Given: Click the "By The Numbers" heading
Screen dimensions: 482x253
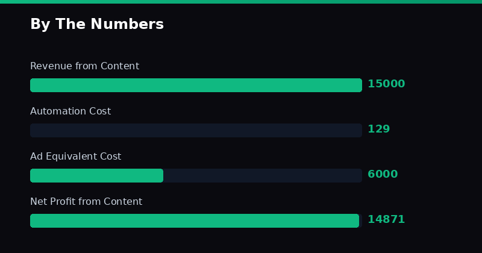Looking at the screenshot, I should [96, 25].
